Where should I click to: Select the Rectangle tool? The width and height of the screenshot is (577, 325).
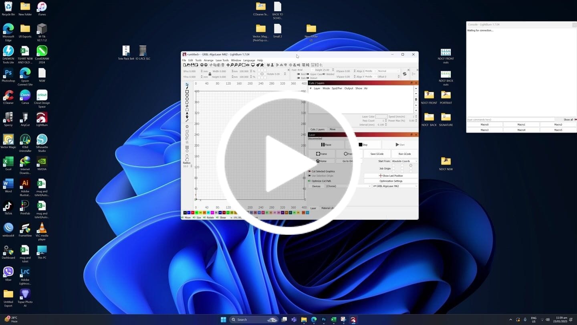(187, 91)
